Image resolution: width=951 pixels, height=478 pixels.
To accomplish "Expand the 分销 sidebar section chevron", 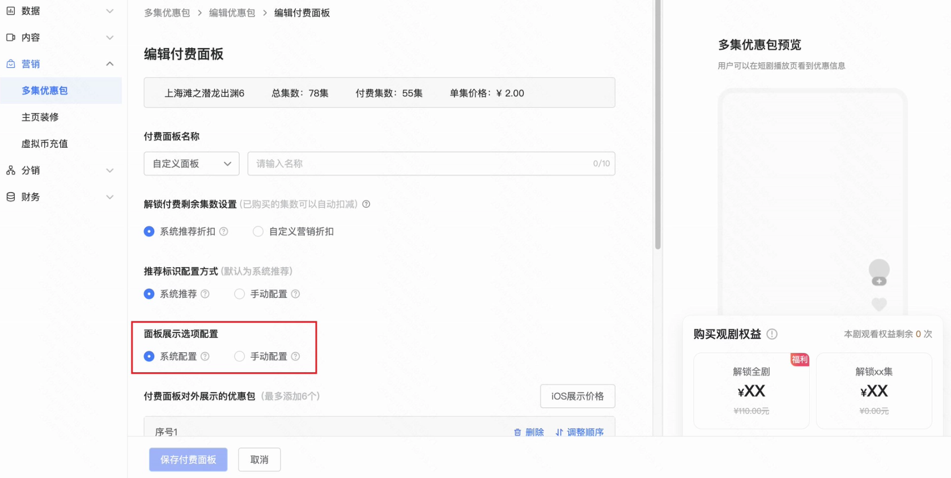I will [x=110, y=170].
